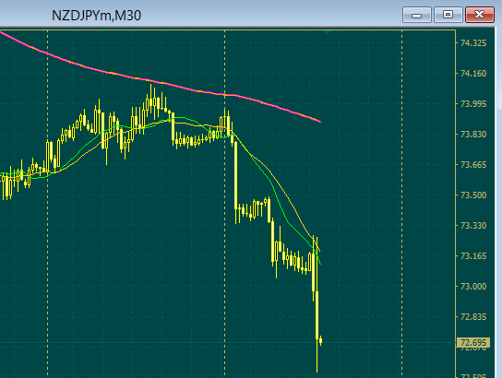Select the latest small candle at current price

click(320, 341)
